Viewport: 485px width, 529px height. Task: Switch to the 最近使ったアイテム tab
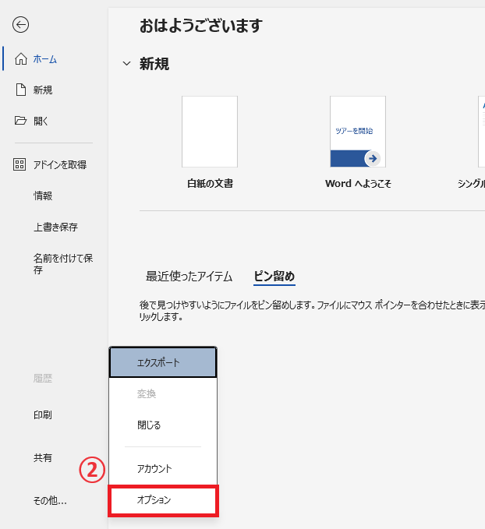[189, 277]
